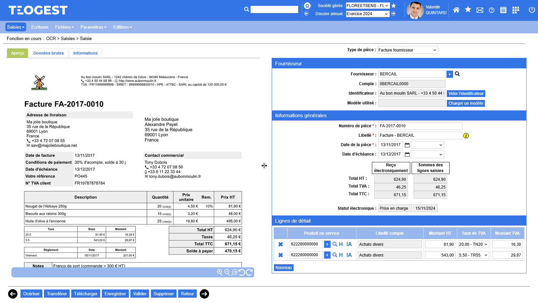Switch to the Données brutes tab
The width and height of the screenshot is (538, 303).
(x=48, y=53)
